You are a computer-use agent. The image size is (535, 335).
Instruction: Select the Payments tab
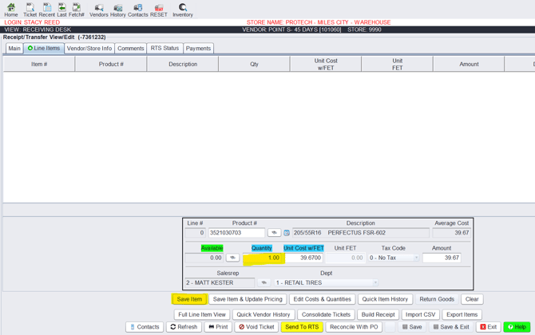[x=198, y=49]
